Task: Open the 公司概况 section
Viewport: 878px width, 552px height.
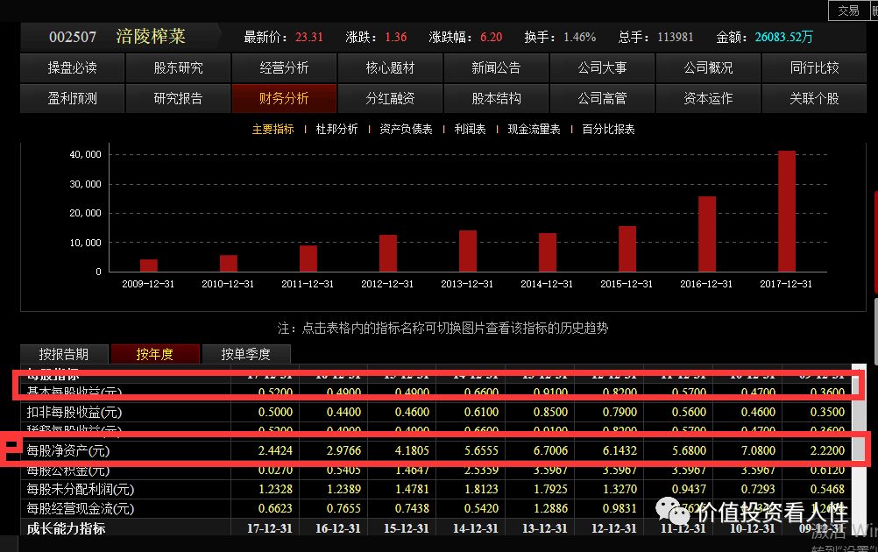Action: (708, 67)
